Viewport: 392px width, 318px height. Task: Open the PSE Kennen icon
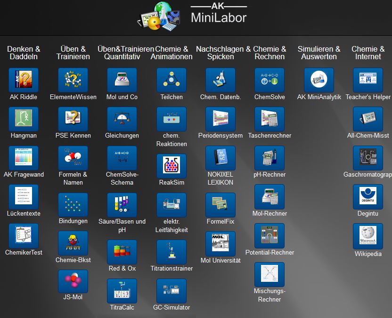pos(73,119)
